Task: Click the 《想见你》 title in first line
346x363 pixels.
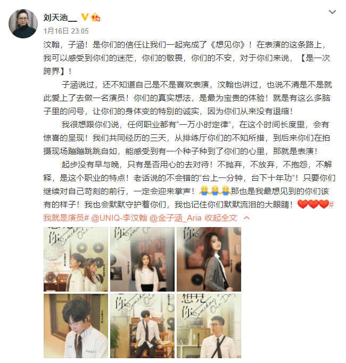Action: (x=228, y=44)
